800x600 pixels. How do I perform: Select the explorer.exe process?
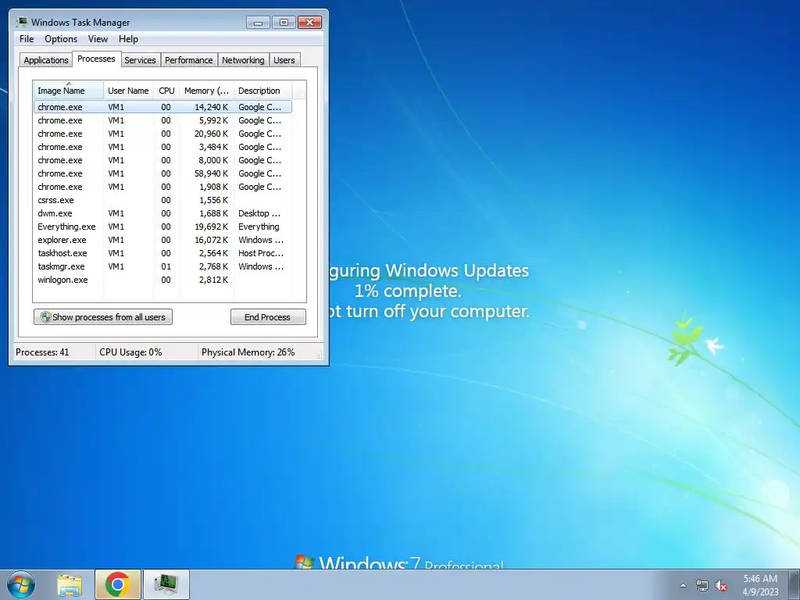[x=162, y=240]
